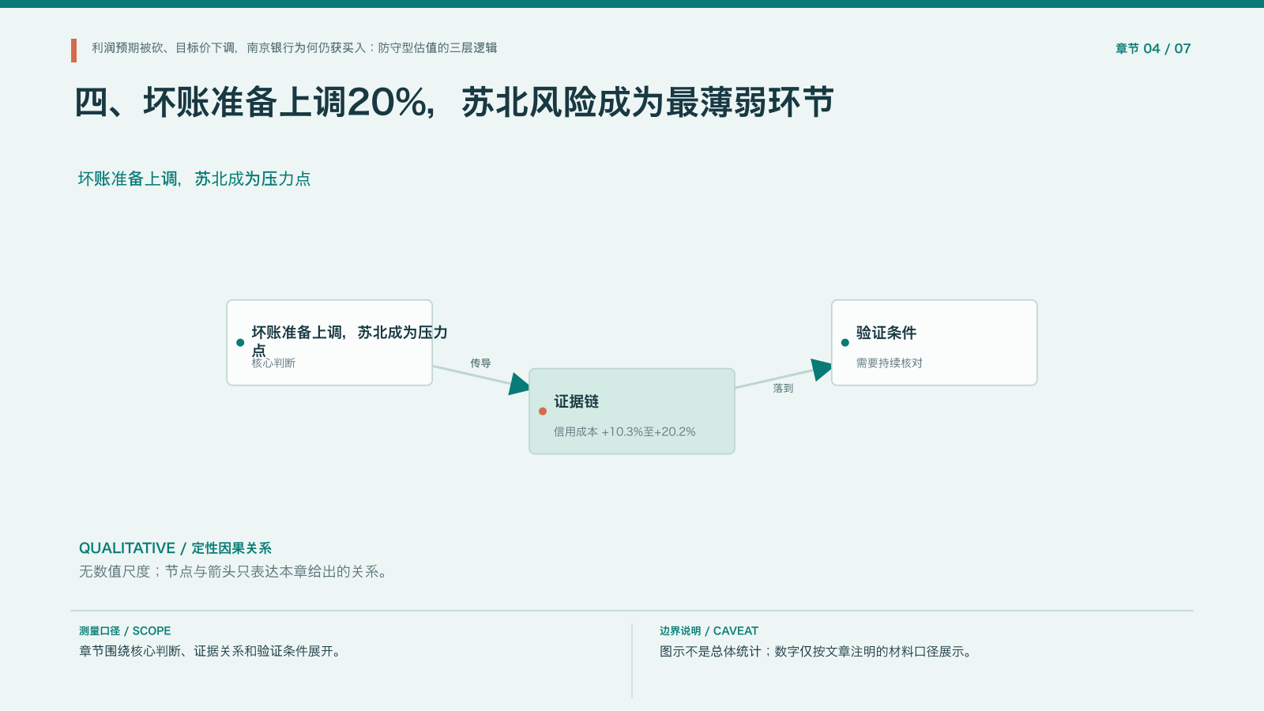
Task: Select the "QUALITATIVE / 定性因果关系" label
Action: (x=175, y=548)
